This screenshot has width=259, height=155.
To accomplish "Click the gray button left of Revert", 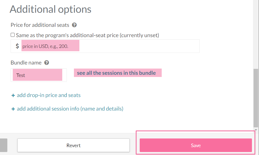I will tap(4, 145).
